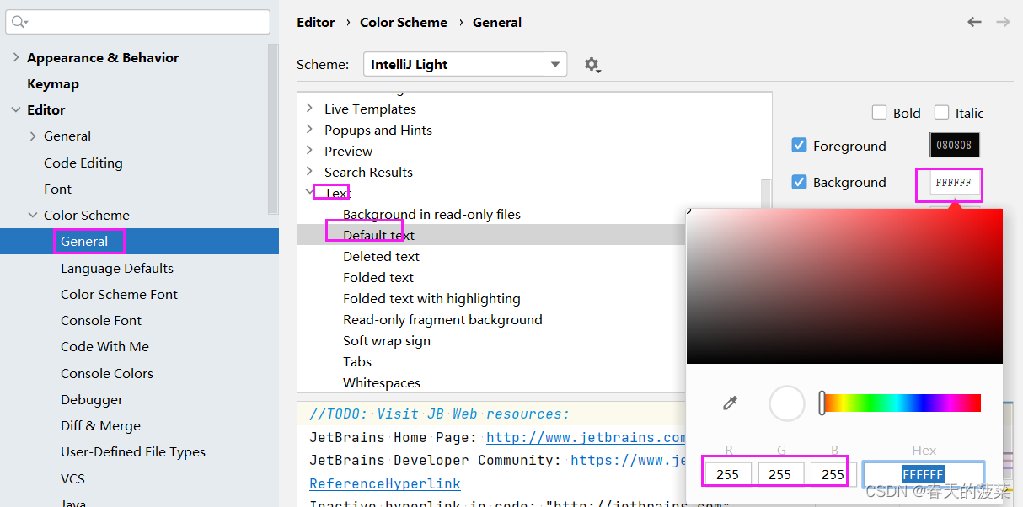
Task: Uncheck the Foreground checkbox
Action: click(799, 145)
